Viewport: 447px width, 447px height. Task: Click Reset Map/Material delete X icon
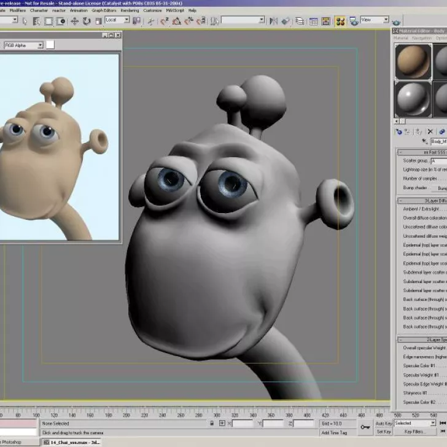coord(430,131)
